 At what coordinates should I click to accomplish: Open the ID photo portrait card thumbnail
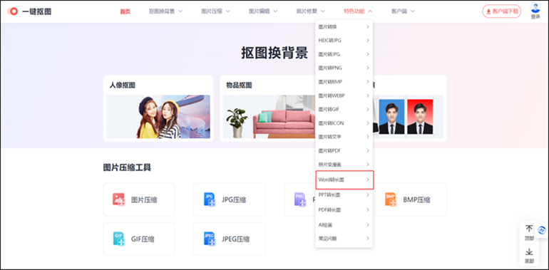coord(408,117)
